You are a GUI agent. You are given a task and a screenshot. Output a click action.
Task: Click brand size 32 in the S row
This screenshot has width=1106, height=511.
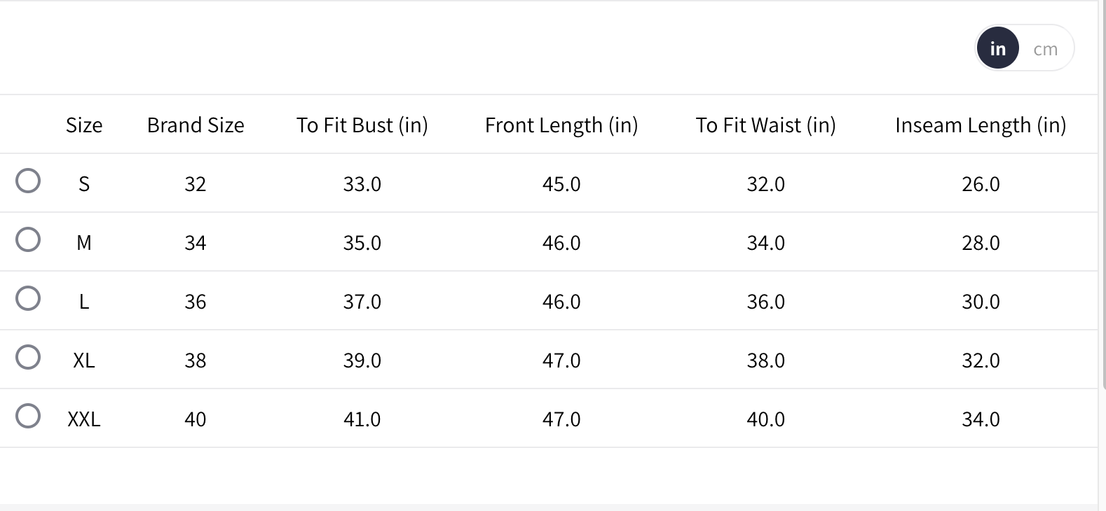[196, 184]
